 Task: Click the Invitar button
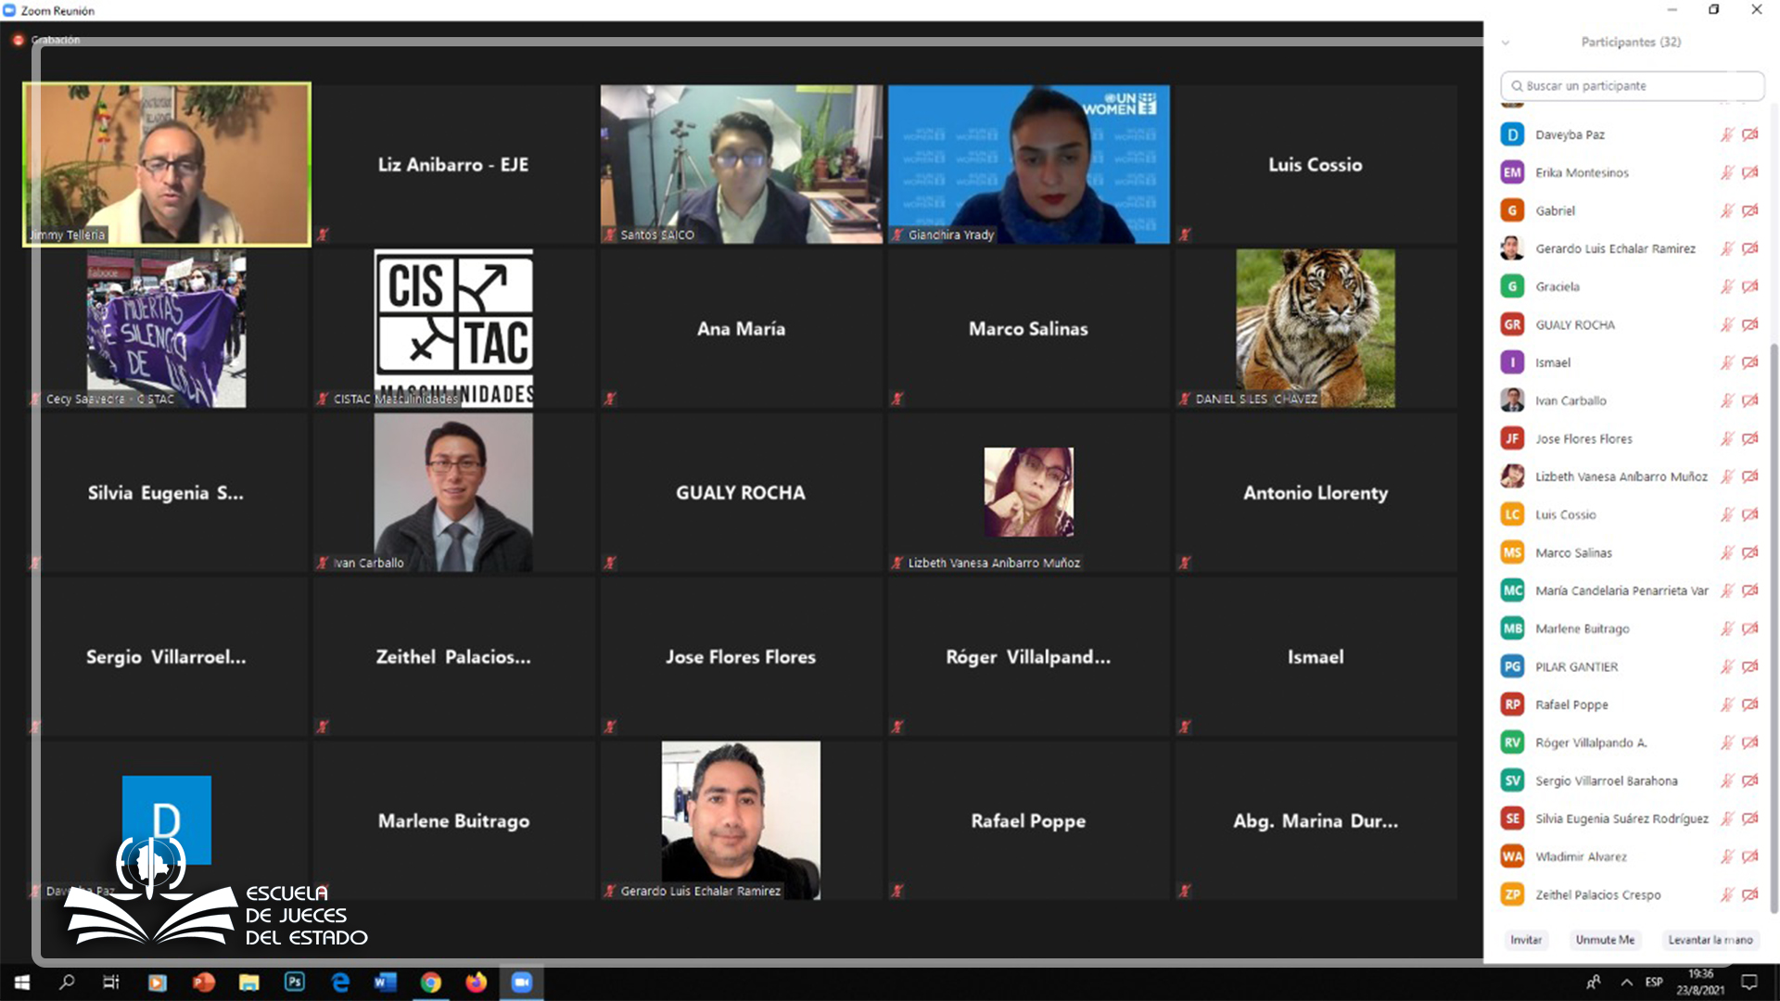(x=1526, y=940)
